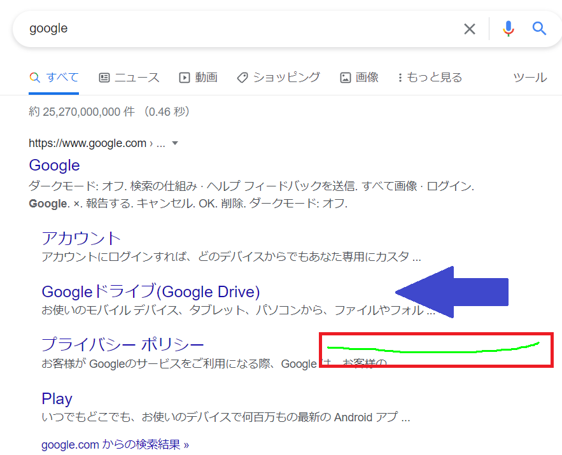Select the すべて tab
The height and width of the screenshot is (455, 562).
click(x=53, y=78)
